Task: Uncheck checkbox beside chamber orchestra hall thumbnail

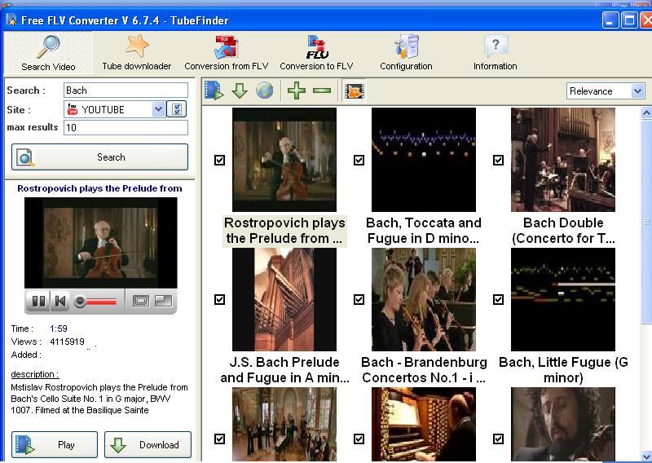Action: coord(219,439)
